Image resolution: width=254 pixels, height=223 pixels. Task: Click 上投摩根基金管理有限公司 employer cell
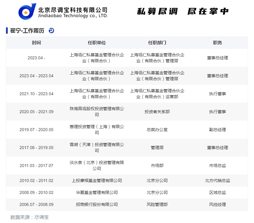(x=97, y=180)
